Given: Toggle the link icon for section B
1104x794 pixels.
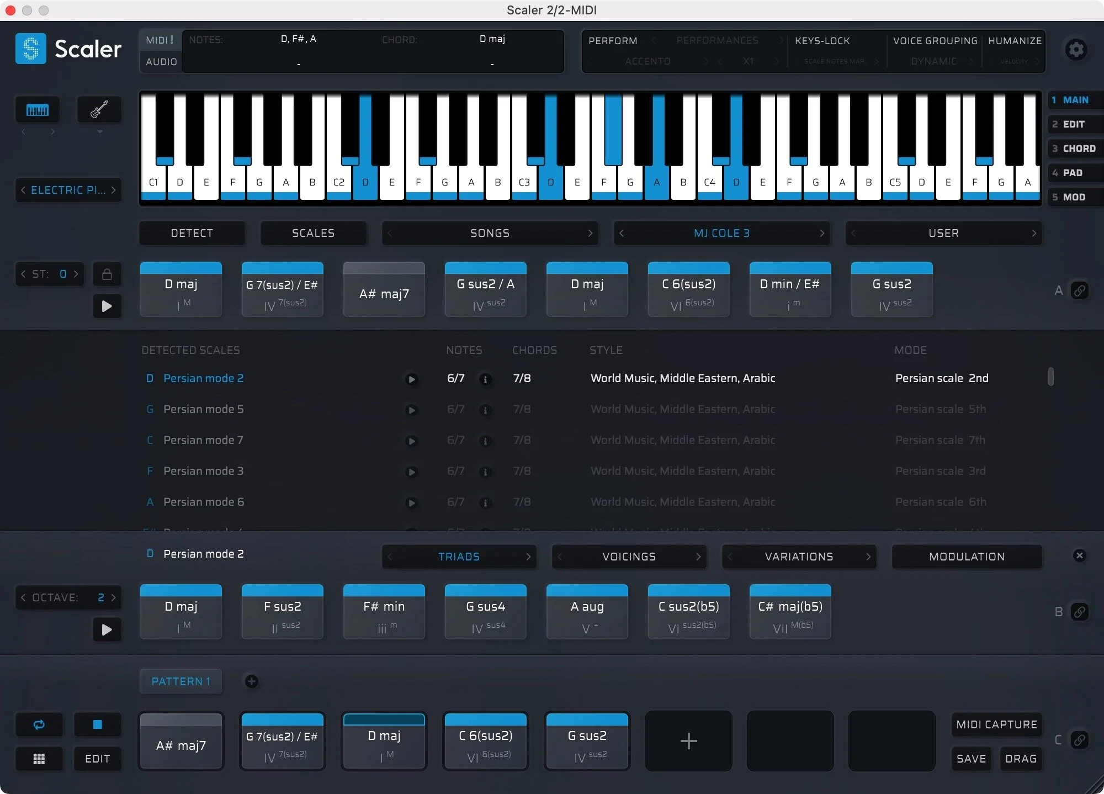Looking at the screenshot, I should point(1080,612).
